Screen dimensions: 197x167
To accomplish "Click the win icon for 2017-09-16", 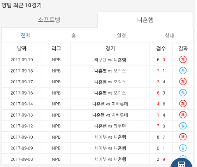I will (x=183, y=93).
